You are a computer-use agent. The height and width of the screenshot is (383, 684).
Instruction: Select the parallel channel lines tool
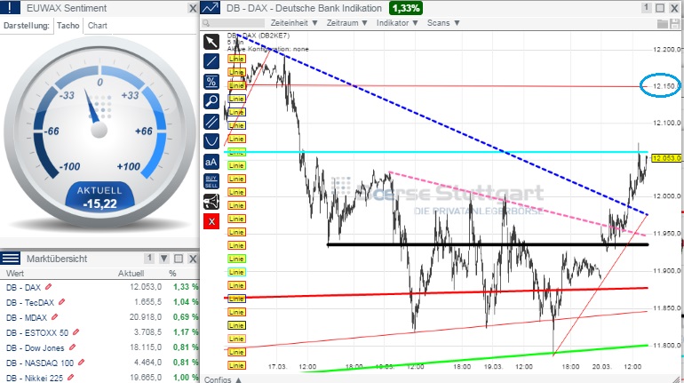(x=211, y=121)
